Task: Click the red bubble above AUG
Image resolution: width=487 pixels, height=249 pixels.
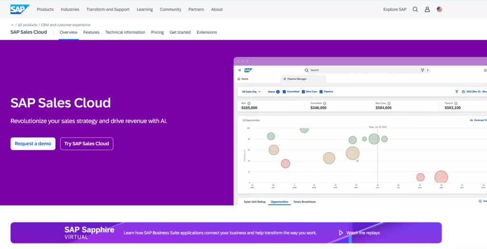Action: [x=420, y=177]
